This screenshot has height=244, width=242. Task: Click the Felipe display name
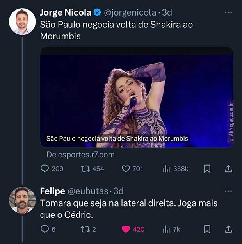point(52,191)
